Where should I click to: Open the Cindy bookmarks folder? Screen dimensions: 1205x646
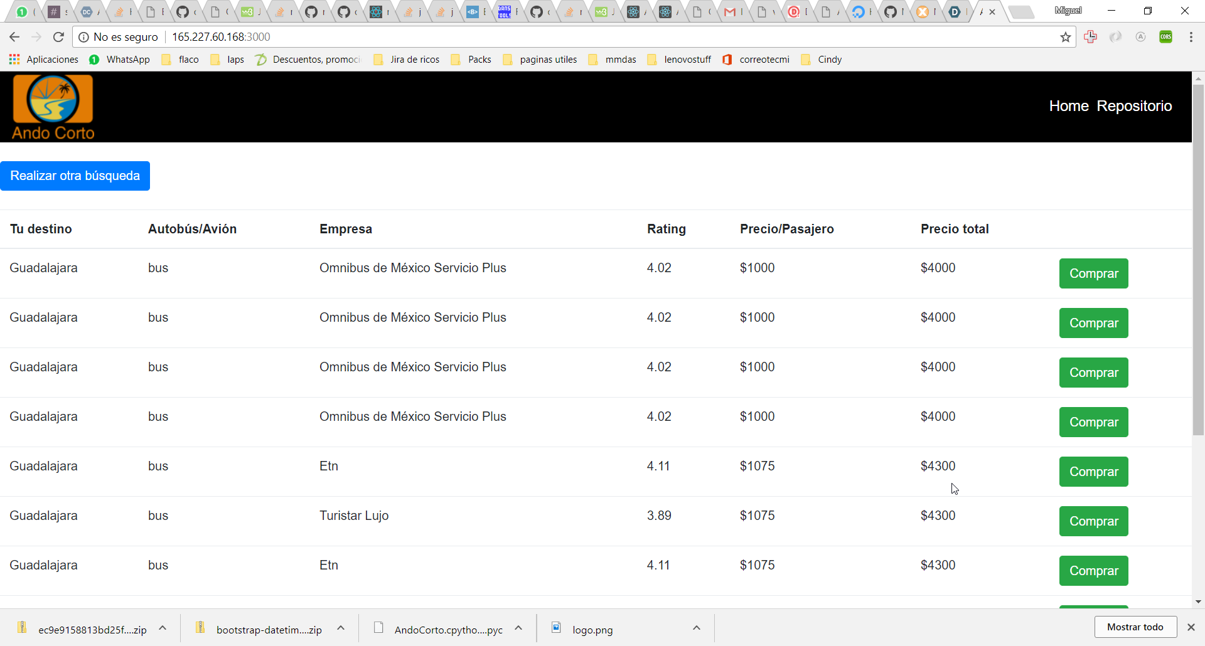(822, 60)
